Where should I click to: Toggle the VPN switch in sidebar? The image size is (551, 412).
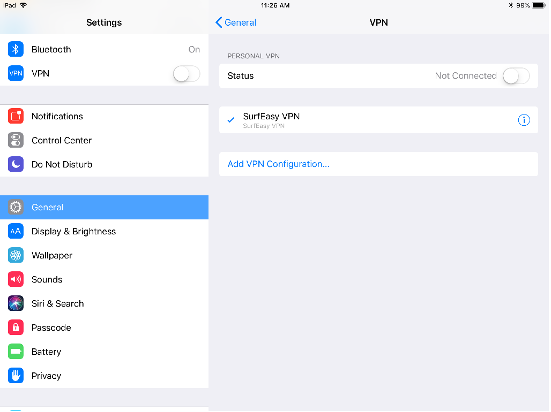[x=187, y=74]
